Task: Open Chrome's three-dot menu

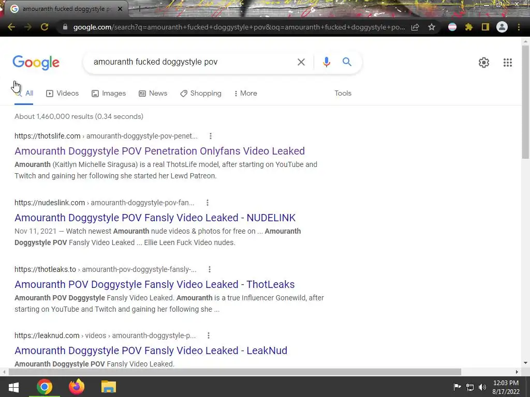Action: click(519, 27)
